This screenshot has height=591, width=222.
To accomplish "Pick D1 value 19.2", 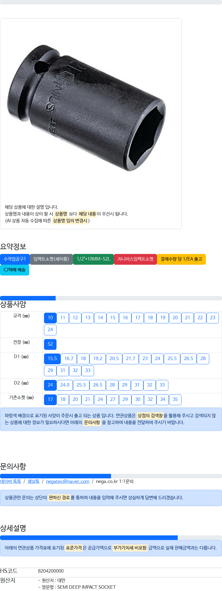I will [98, 359].
